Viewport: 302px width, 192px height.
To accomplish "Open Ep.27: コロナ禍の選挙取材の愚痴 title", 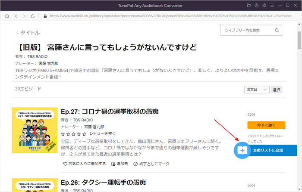I will click(x=110, y=111).
